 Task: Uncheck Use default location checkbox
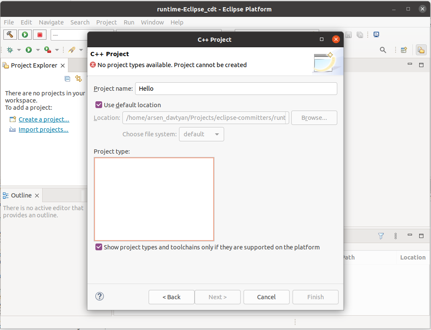point(99,105)
